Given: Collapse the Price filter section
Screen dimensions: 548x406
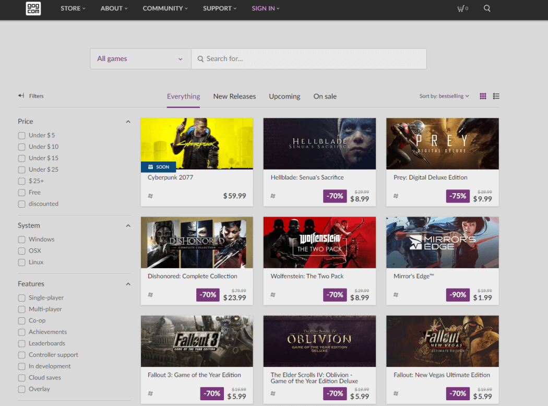Looking at the screenshot, I should (x=128, y=121).
